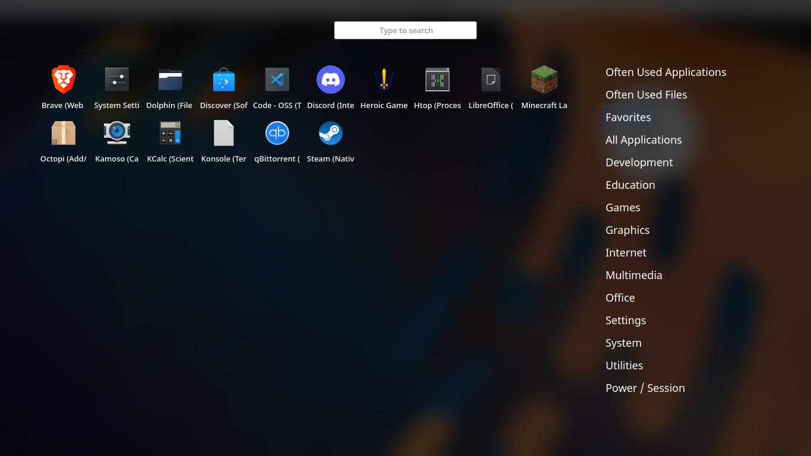811x456 pixels.
Task: Open the Htop process viewer icon
Action: click(x=438, y=80)
